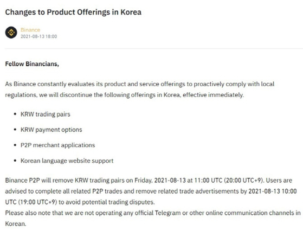
Task: Click the article title 'Changes to Product Offerings in Korea'
Action: point(73,12)
